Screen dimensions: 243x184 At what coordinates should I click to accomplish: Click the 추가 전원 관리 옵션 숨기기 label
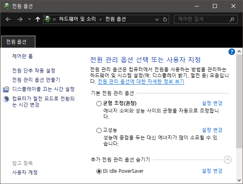click(x=120, y=160)
